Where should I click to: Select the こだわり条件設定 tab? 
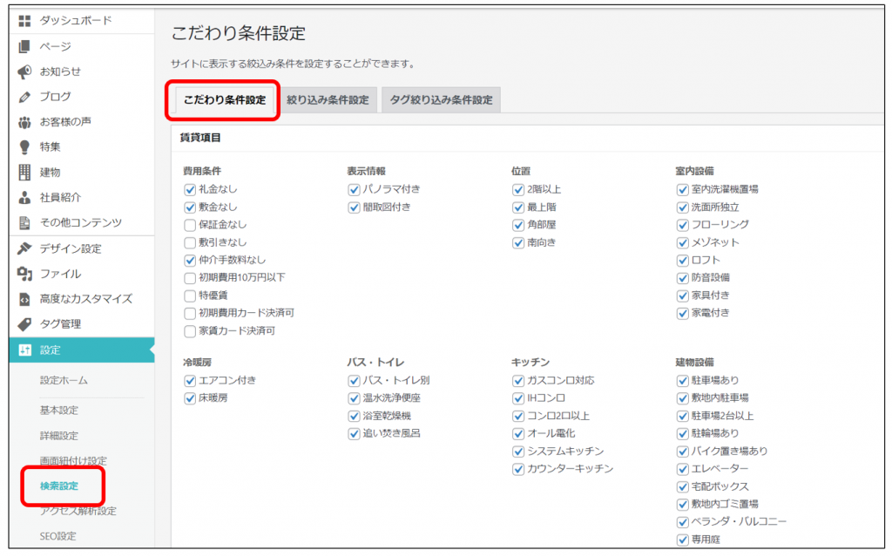[x=225, y=100]
